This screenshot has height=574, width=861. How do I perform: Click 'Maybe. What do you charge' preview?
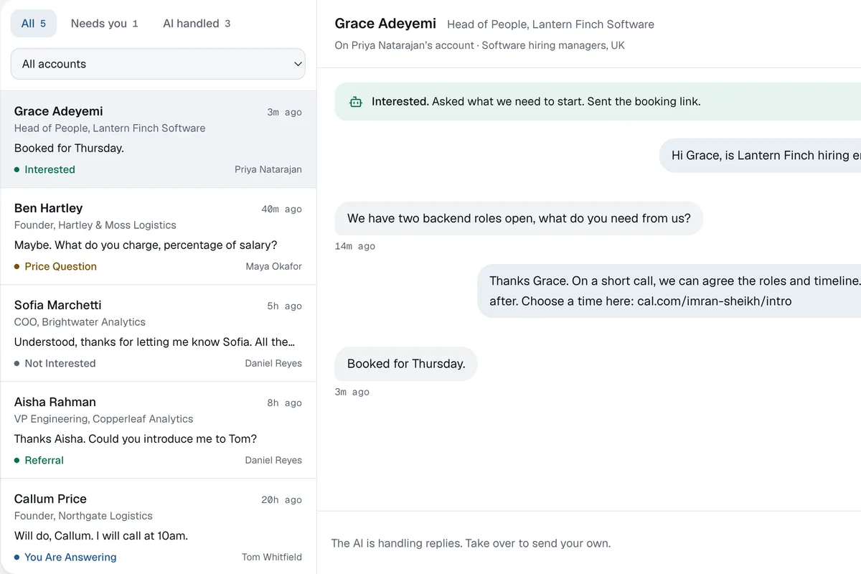[146, 245]
